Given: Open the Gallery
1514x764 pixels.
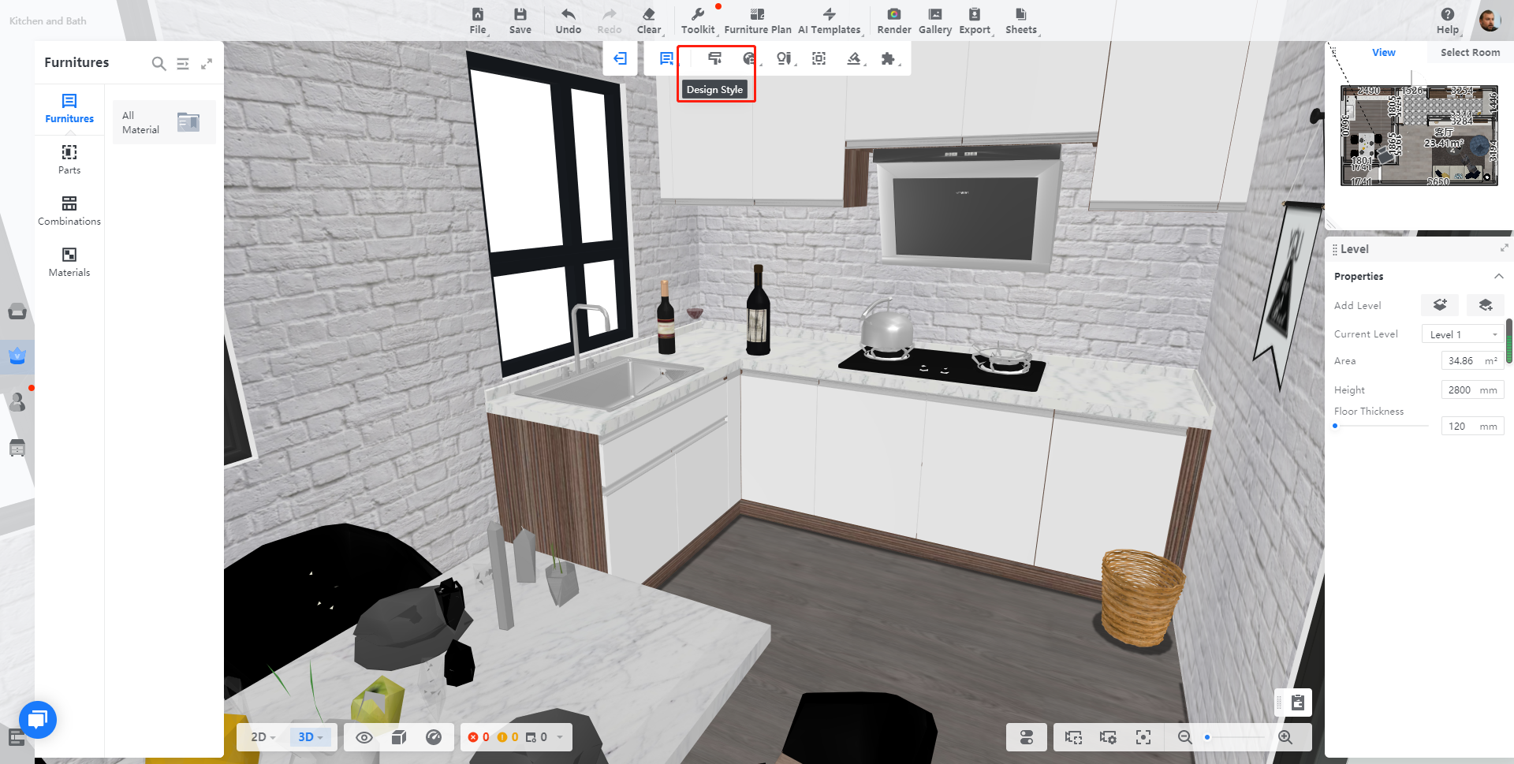Looking at the screenshot, I should (934, 20).
